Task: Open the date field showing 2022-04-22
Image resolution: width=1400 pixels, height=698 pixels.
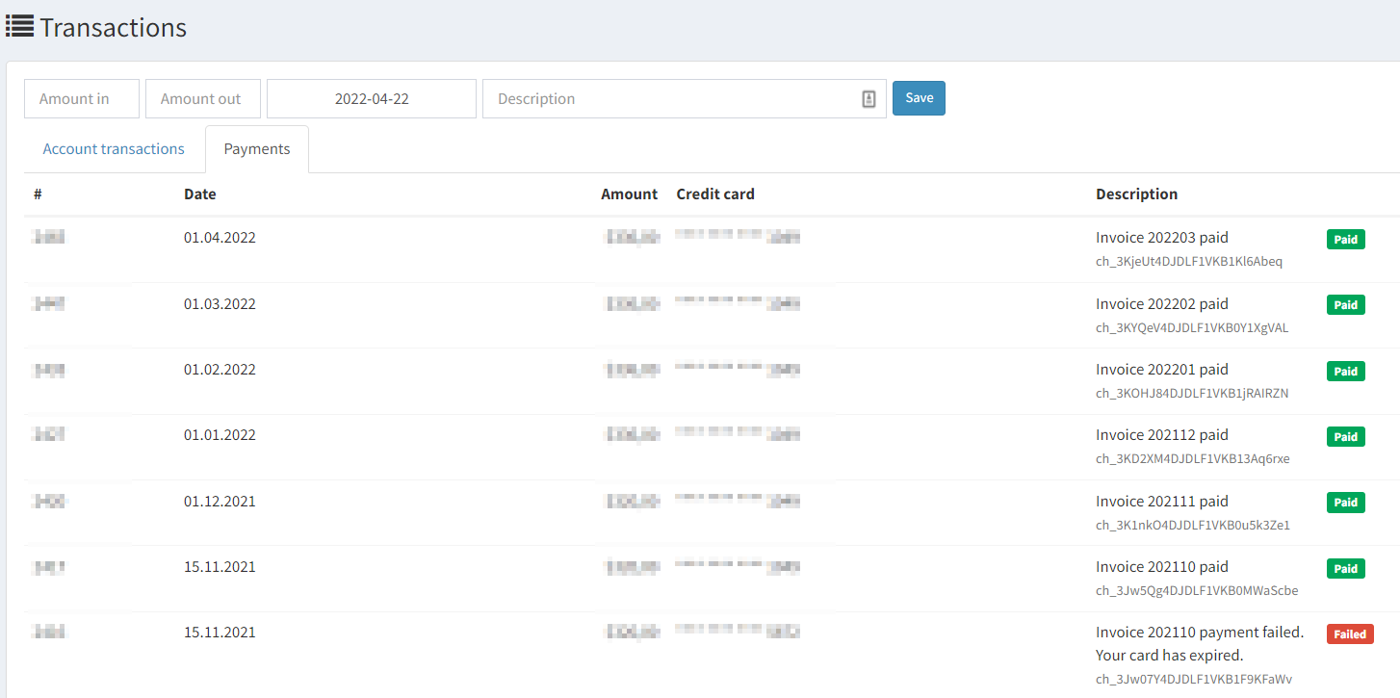Action: coord(372,99)
